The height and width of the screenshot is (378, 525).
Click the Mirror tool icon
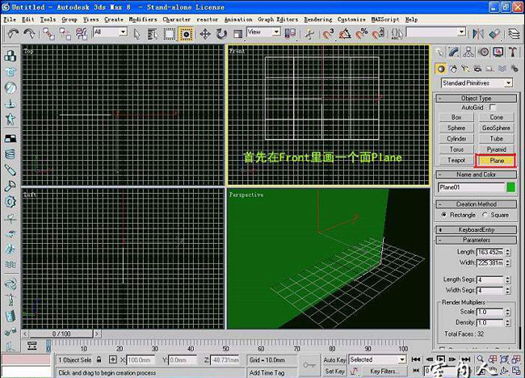(478, 33)
